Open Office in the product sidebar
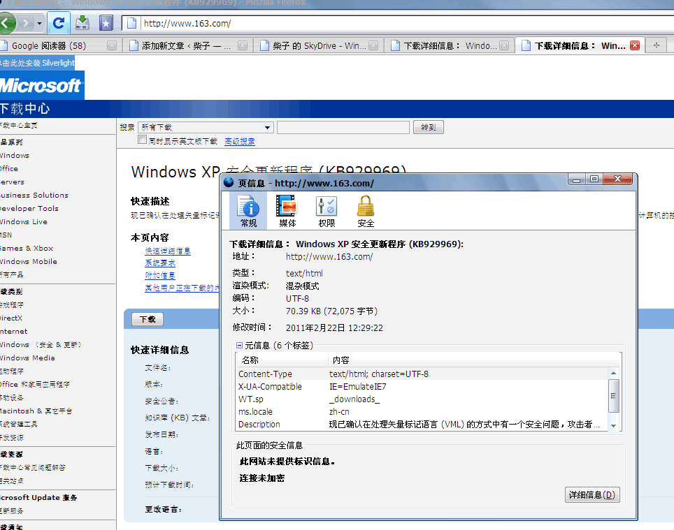 (x=8, y=169)
